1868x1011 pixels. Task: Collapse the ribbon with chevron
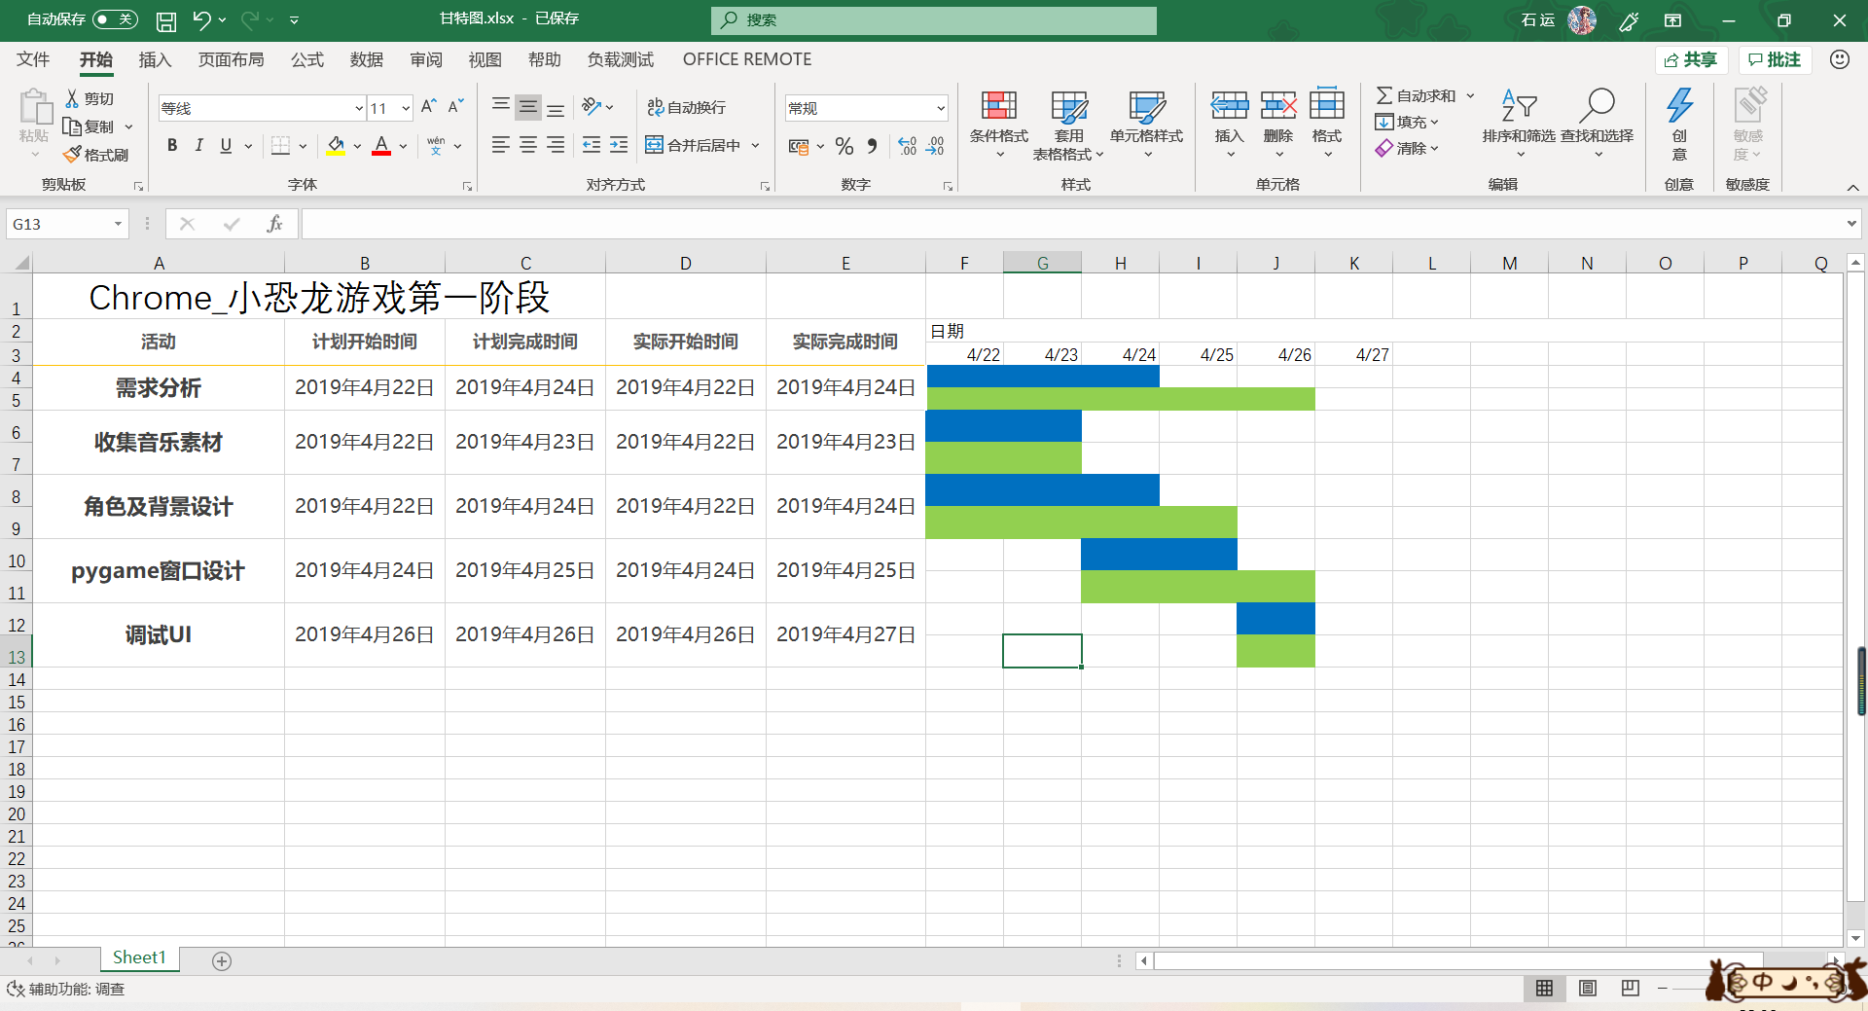[1852, 187]
